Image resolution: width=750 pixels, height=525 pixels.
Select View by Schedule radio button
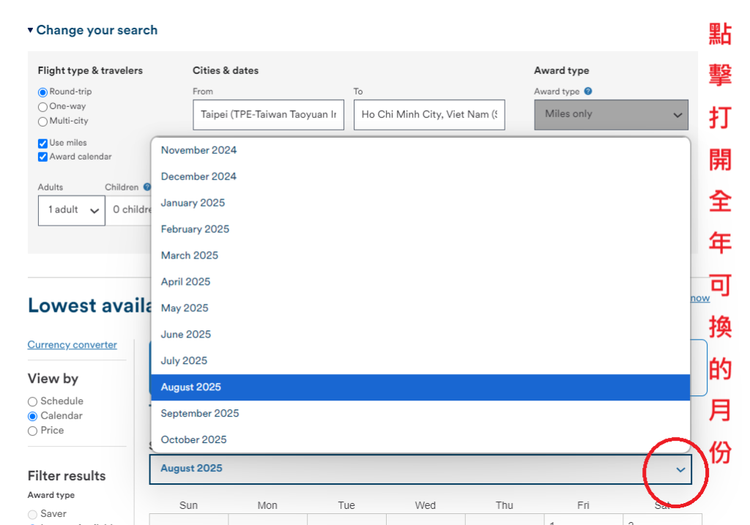[x=32, y=401]
